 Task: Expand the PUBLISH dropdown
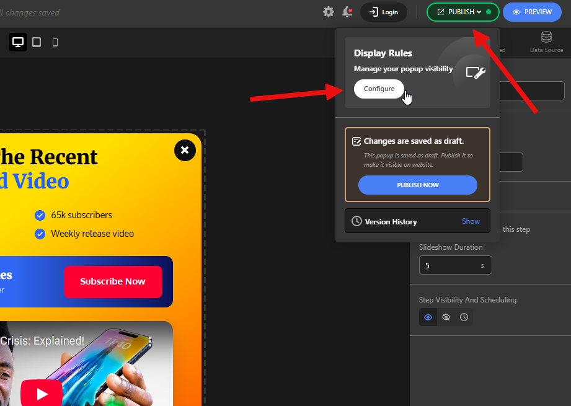tap(463, 12)
